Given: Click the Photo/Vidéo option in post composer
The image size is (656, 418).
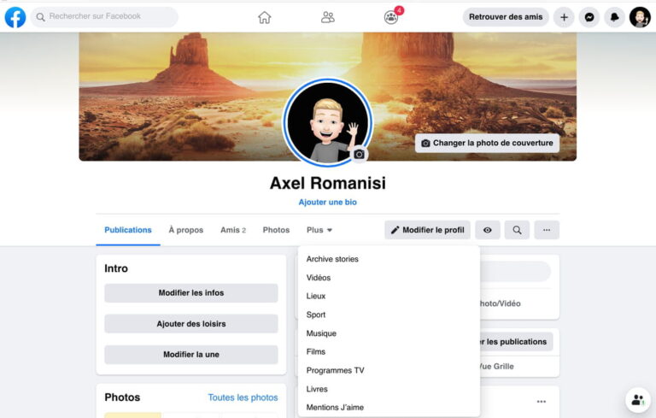Looking at the screenshot, I should point(500,303).
